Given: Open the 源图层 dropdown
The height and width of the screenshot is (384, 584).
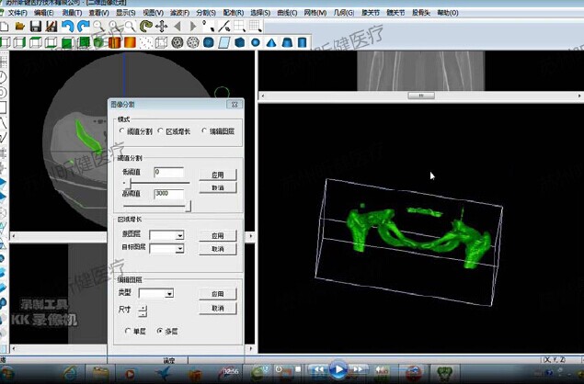Looking at the screenshot, I should 180,235.
